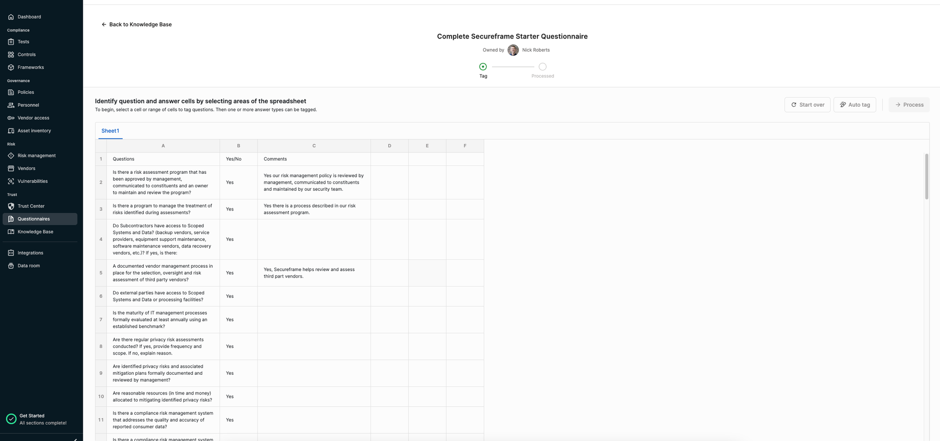Select column B header
Viewport: 940px width, 441px height.
[239, 146]
